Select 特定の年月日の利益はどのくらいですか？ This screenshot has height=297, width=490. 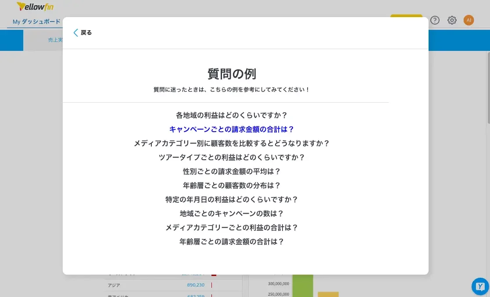232,199
